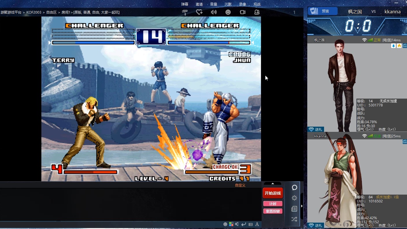407x229 pixels.
Task: Click the four colored squares icon
Action: 231,224
